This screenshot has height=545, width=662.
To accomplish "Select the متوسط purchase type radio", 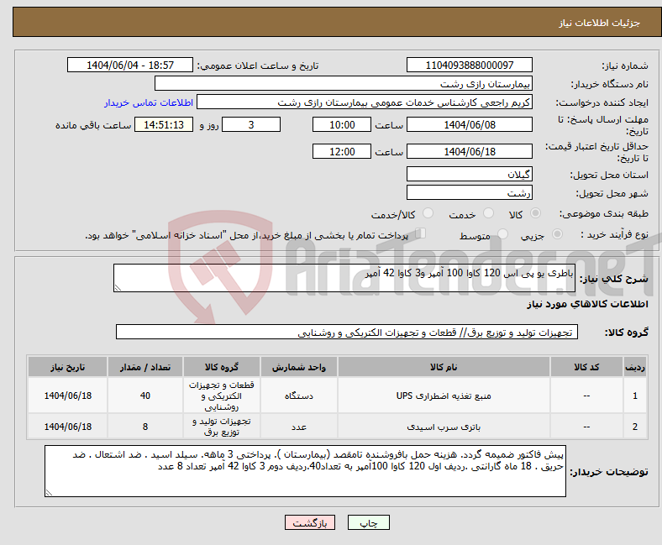I will (502, 234).
